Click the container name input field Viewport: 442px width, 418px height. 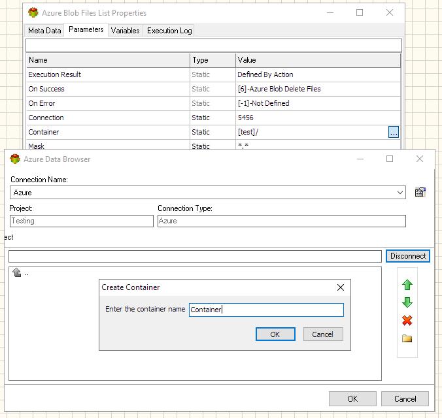tap(266, 310)
